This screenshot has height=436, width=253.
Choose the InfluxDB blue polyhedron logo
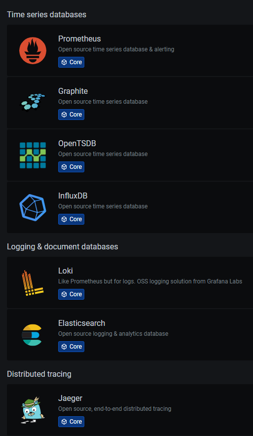click(x=33, y=207)
